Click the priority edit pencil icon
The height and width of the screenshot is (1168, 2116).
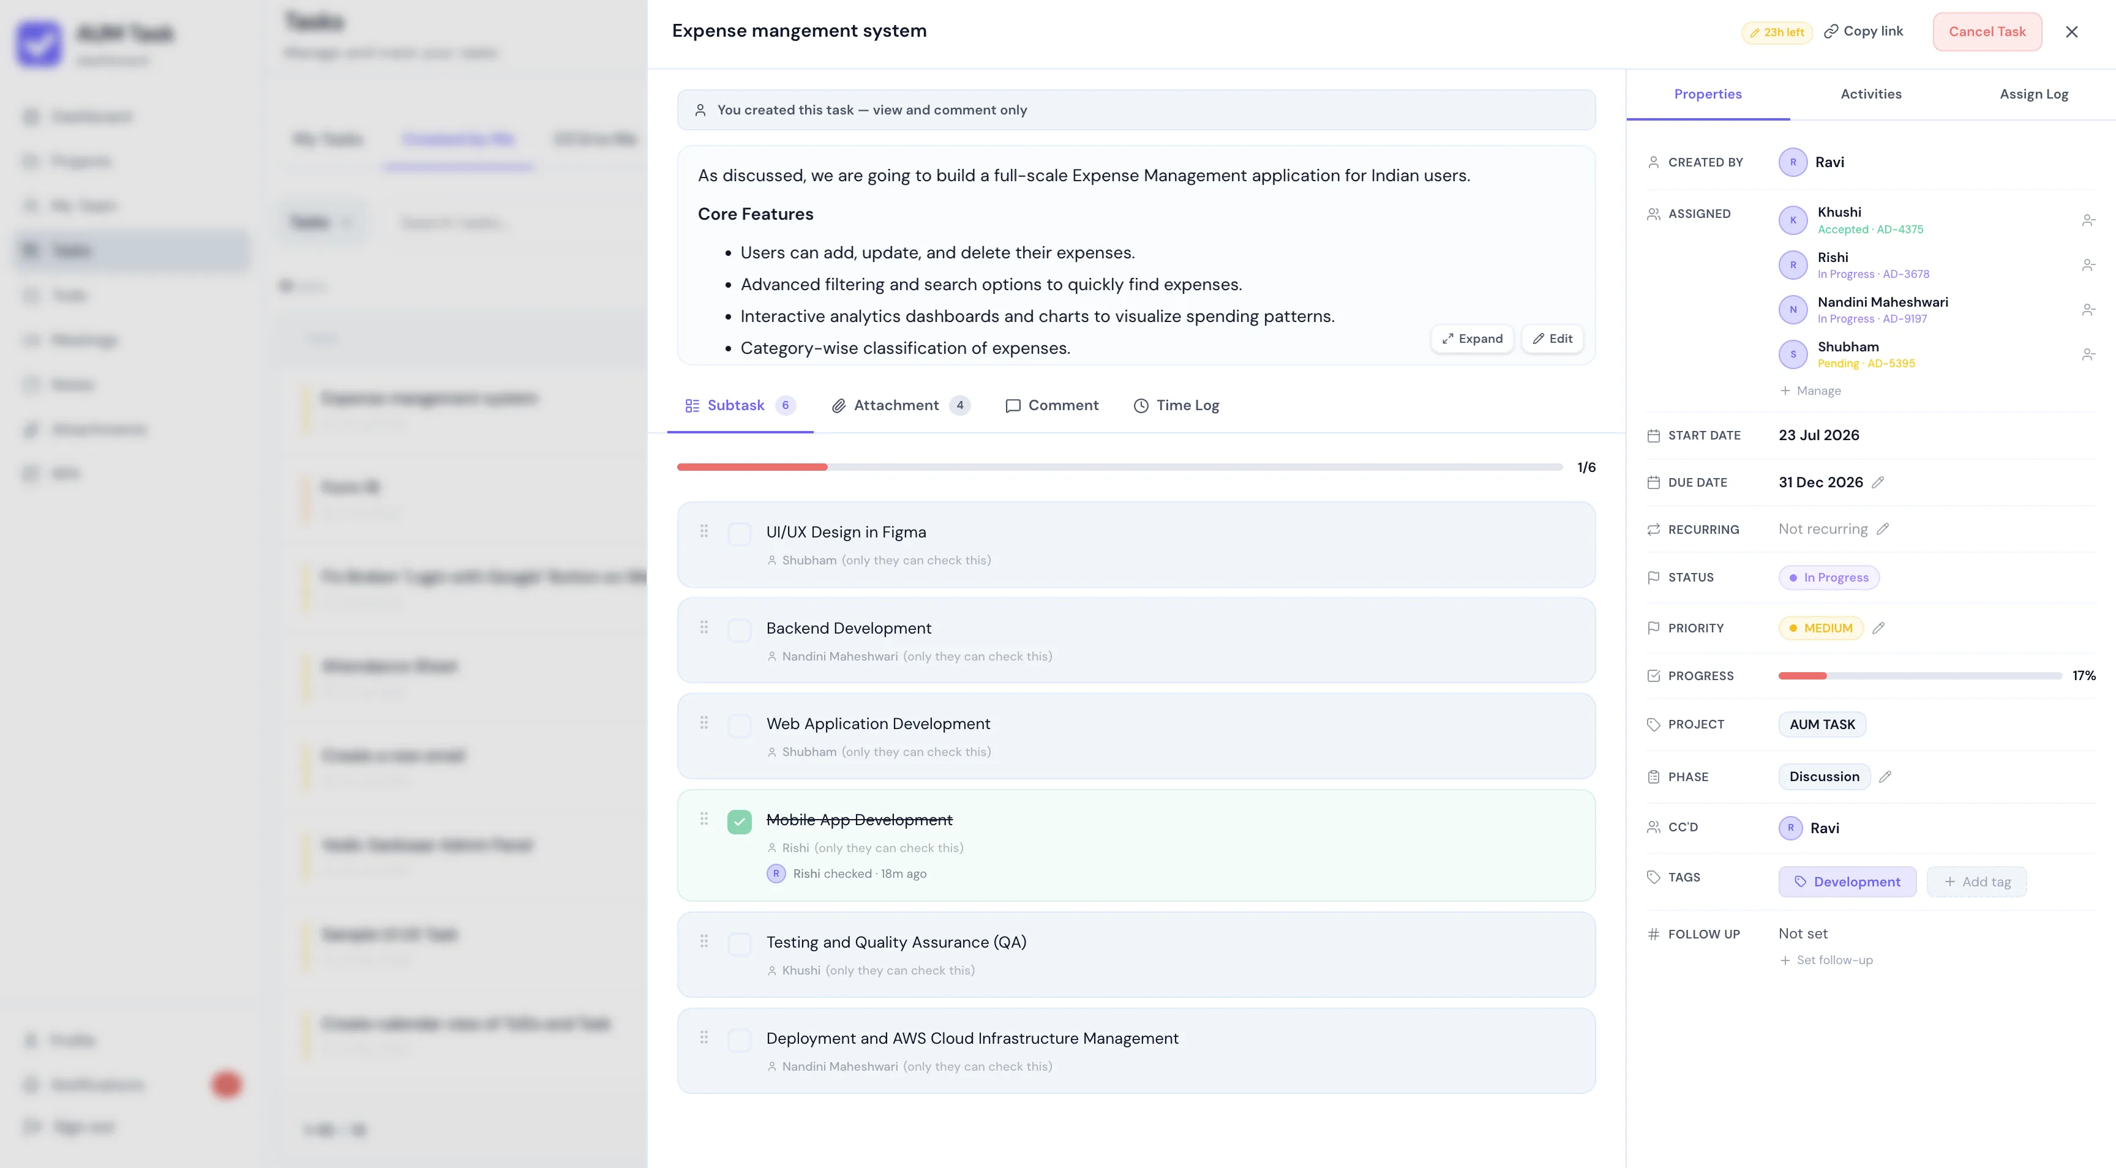click(1878, 628)
